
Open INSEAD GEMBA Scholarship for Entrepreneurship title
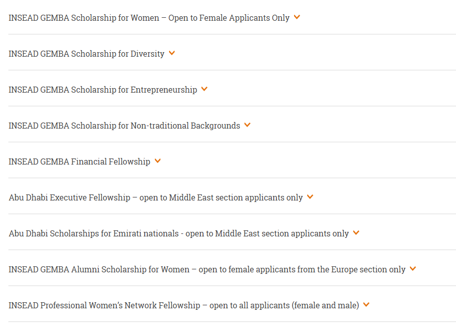click(x=103, y=90)
